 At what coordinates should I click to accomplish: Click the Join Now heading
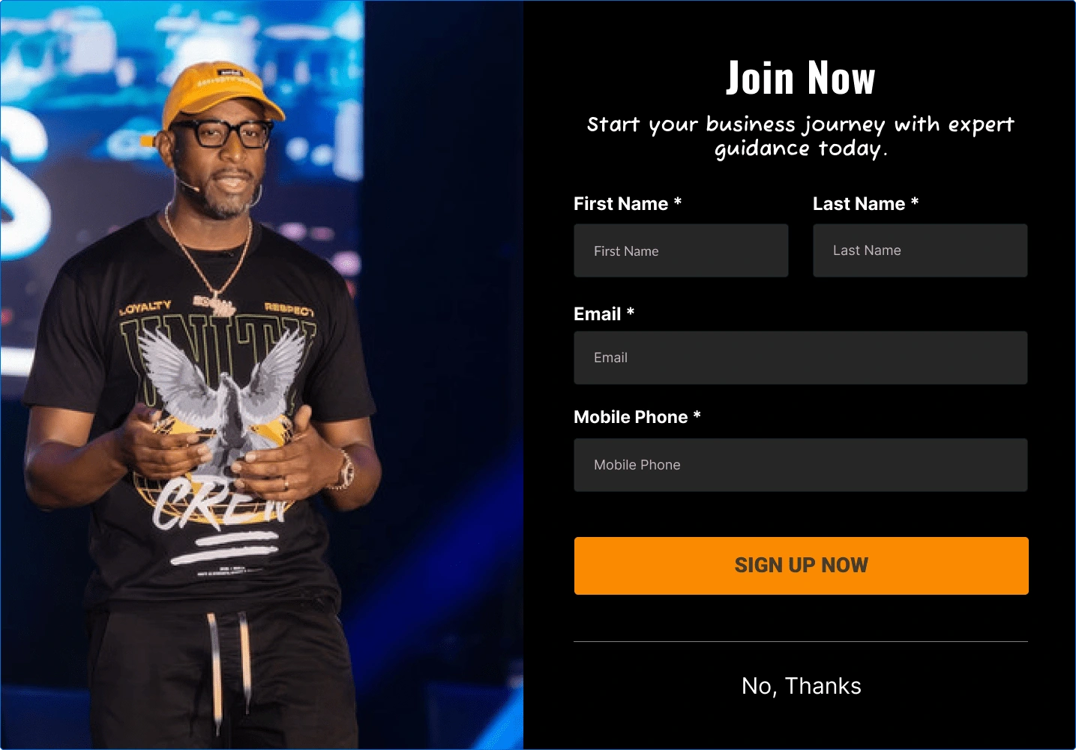(800, 78)
